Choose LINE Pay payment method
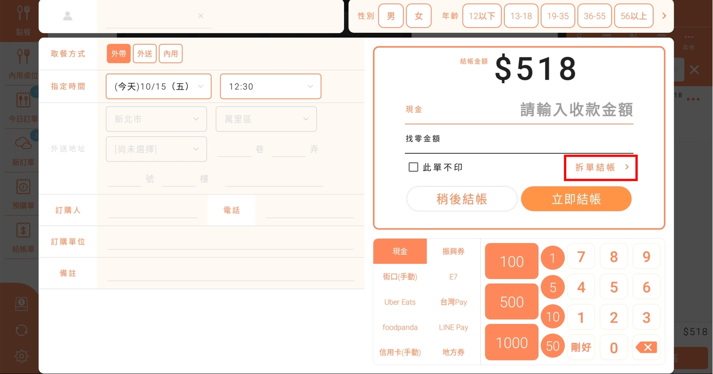Screen dimensions: 713x374 453,327
